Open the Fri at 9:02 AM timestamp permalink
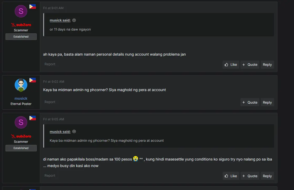Viewport: 294px width, 190px height. (54, 82)
